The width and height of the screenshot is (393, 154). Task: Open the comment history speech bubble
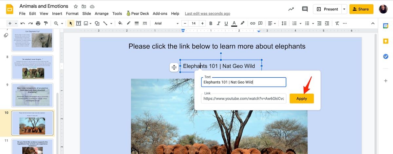(305, 9)
